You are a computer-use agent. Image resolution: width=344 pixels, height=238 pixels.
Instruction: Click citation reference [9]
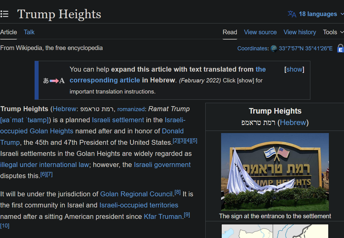(x=187, y=215)
